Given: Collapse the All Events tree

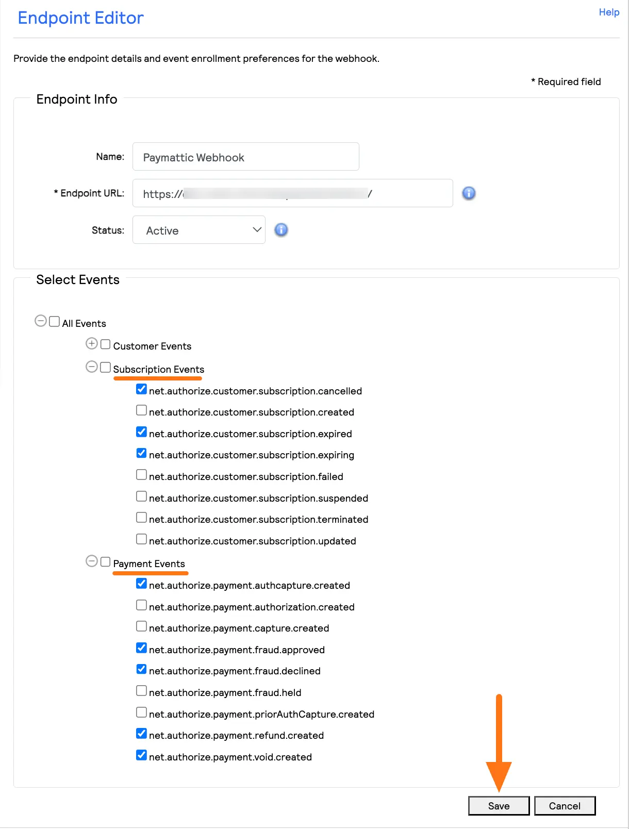Looking at the screenshot, I should pos(41,321).
